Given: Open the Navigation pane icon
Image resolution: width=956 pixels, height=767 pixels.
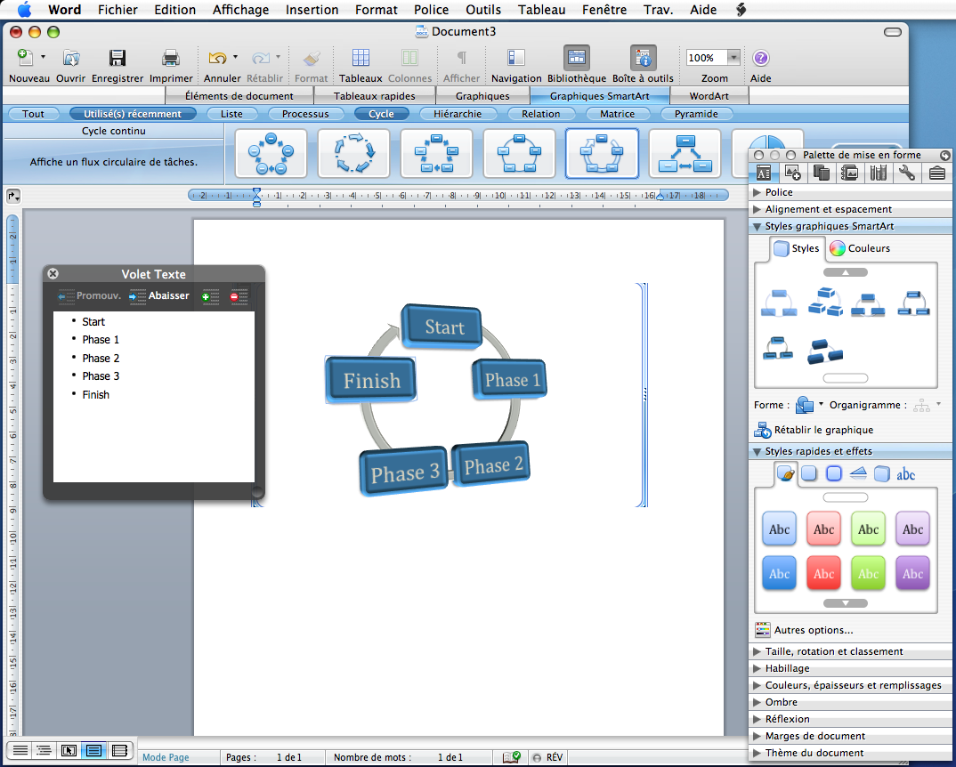Looking at the screenshot, I should [x=515, y=58].
